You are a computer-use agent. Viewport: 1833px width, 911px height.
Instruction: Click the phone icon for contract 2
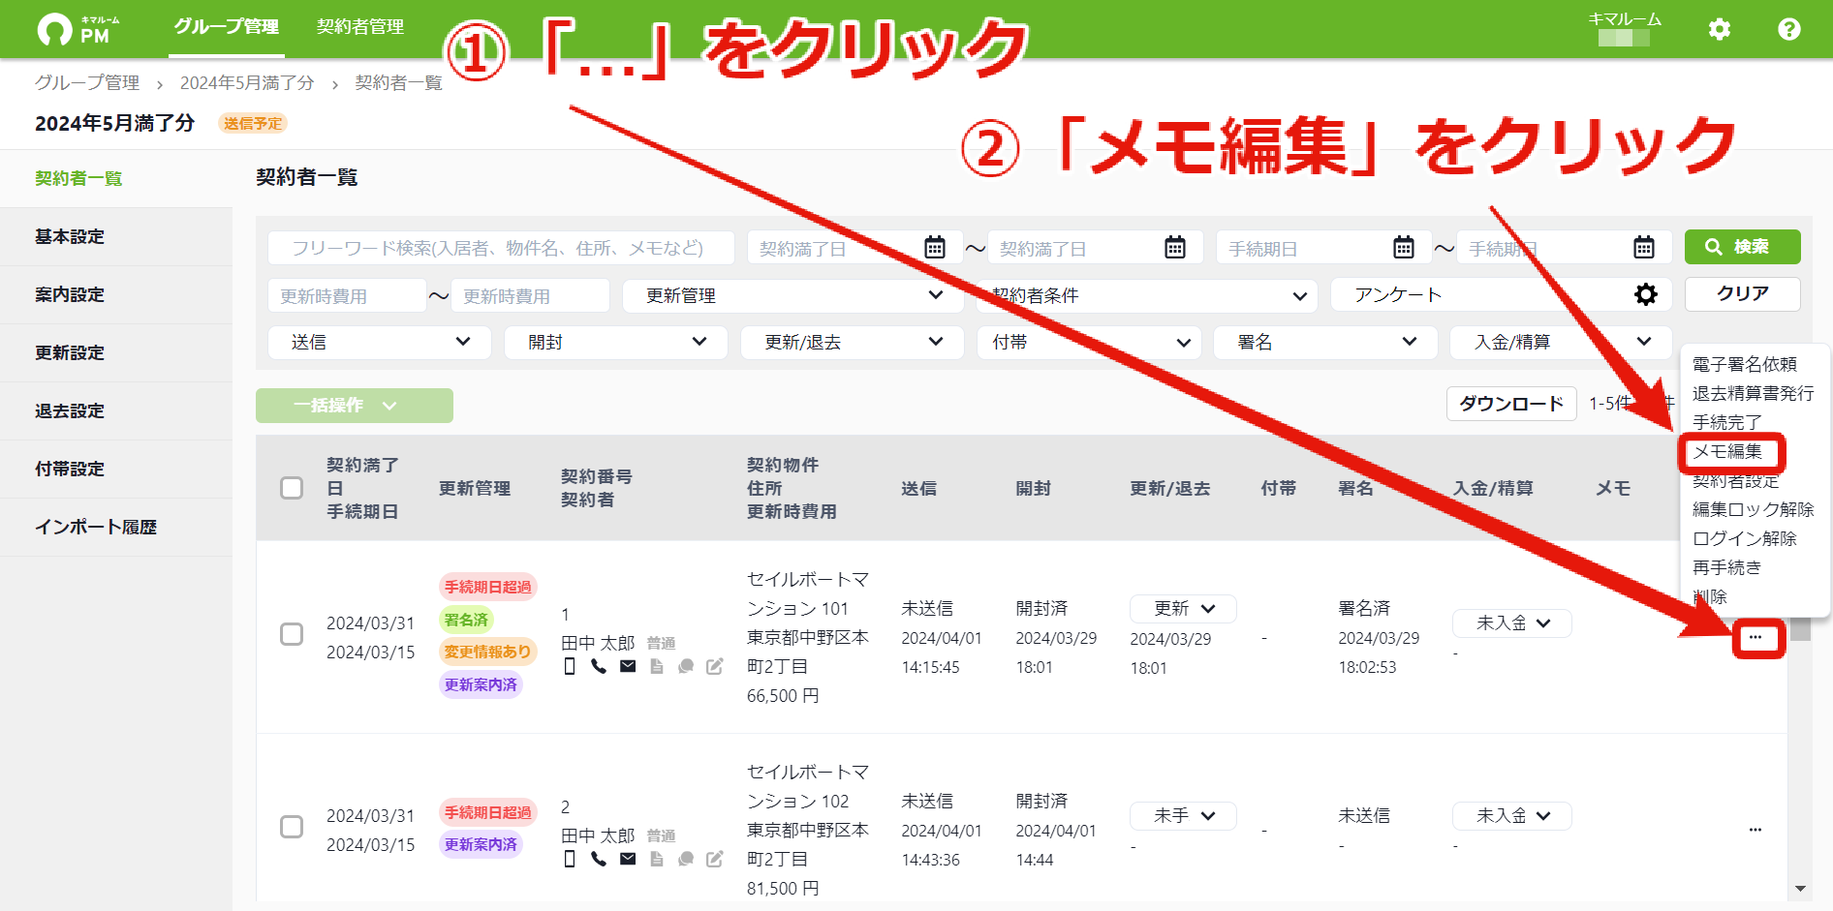[599, 859]
